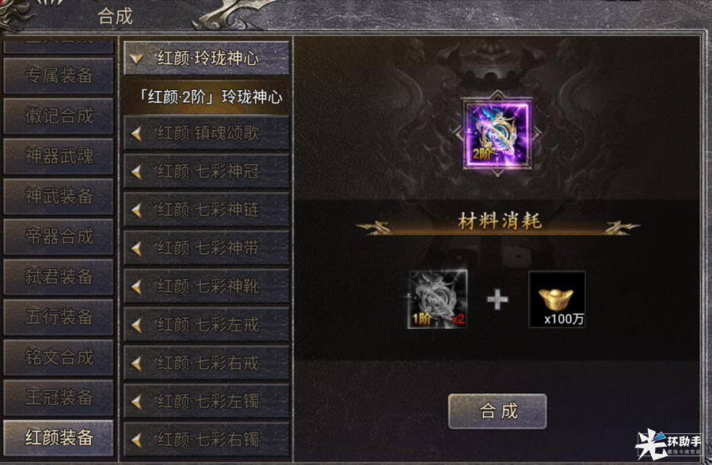Expand the 红颜·七彩左戒 entry
Viewport: 712px width, 465px height.
tap(207, 325)
